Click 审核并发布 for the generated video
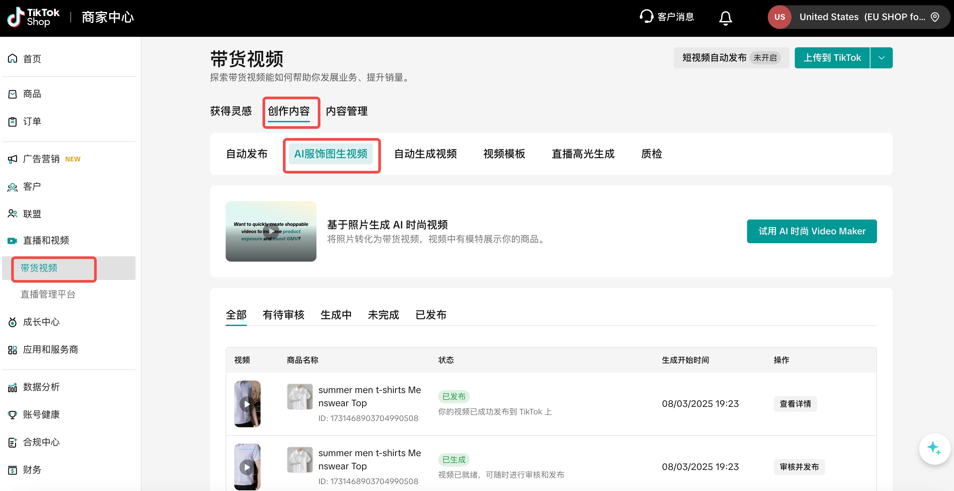954x491 pixels. click(799, 467)
